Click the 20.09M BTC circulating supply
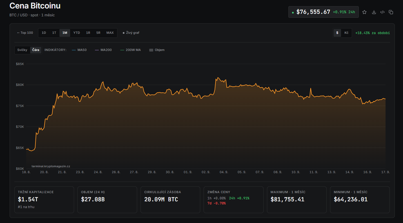This screenshot has height=223, width=403. pyautogui.click(x=161, y=199)
